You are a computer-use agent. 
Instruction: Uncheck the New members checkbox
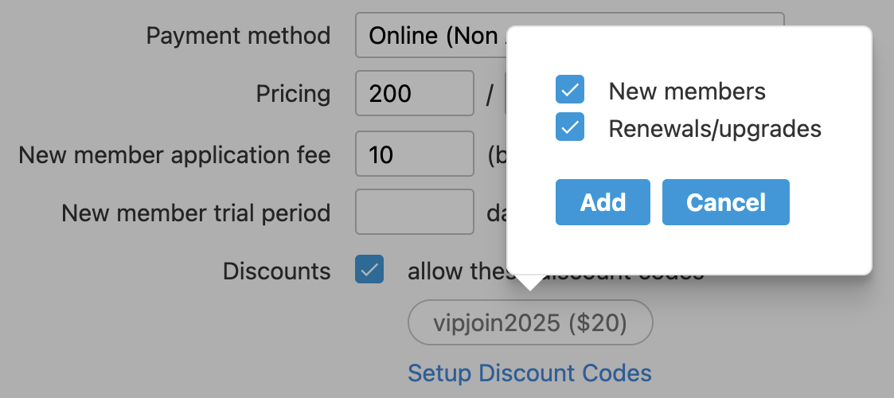(x=570, y=90)
